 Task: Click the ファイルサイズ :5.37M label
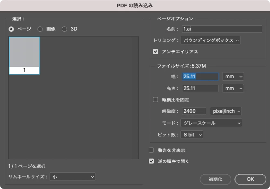point(182,66)
